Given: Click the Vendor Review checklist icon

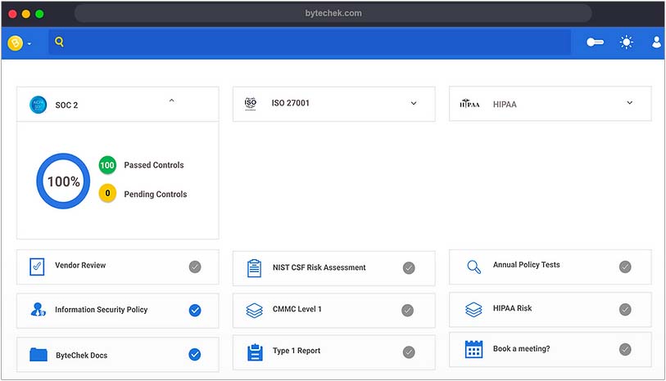Looking at the screenshot, I should [37, 267].
